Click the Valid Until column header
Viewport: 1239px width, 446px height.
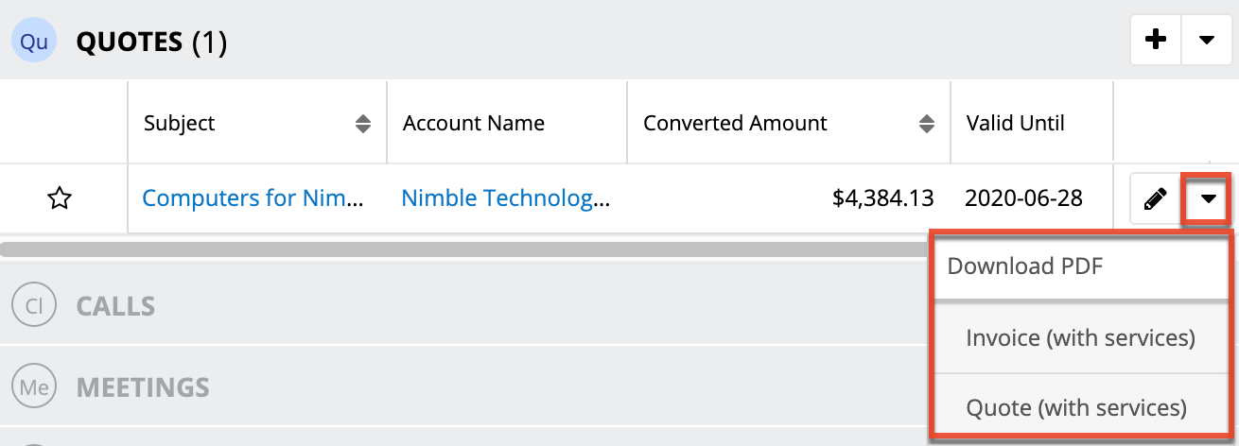click(x=1015, y=124)
